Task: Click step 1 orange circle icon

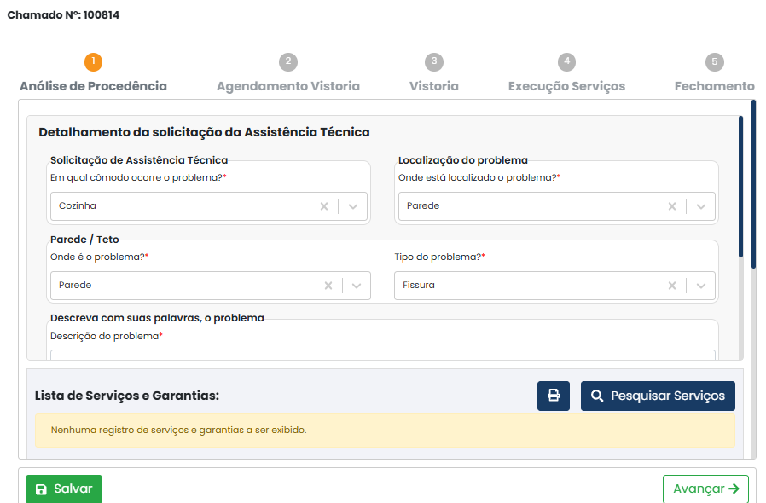Action: point(93,62)
